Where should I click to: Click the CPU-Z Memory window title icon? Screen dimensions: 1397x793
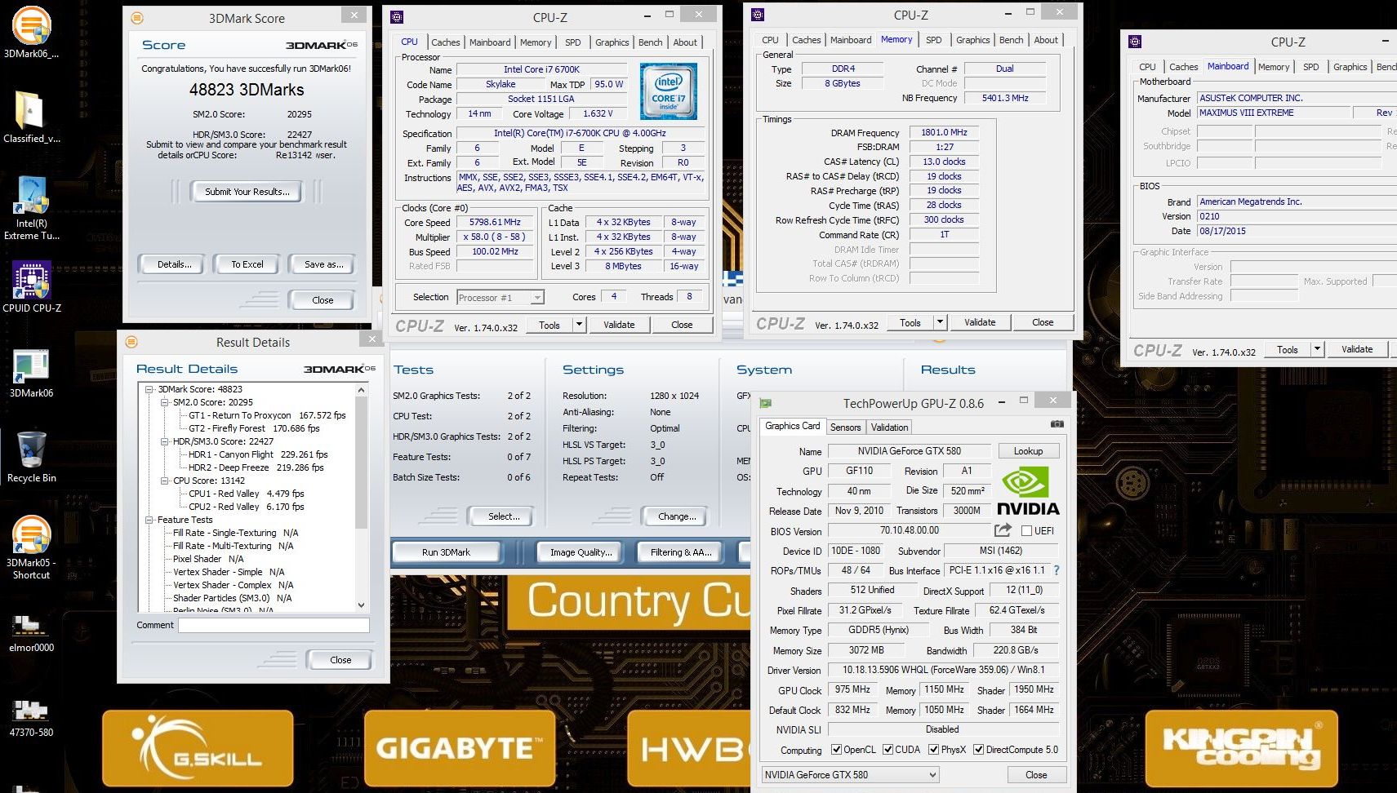click(758, 15)
